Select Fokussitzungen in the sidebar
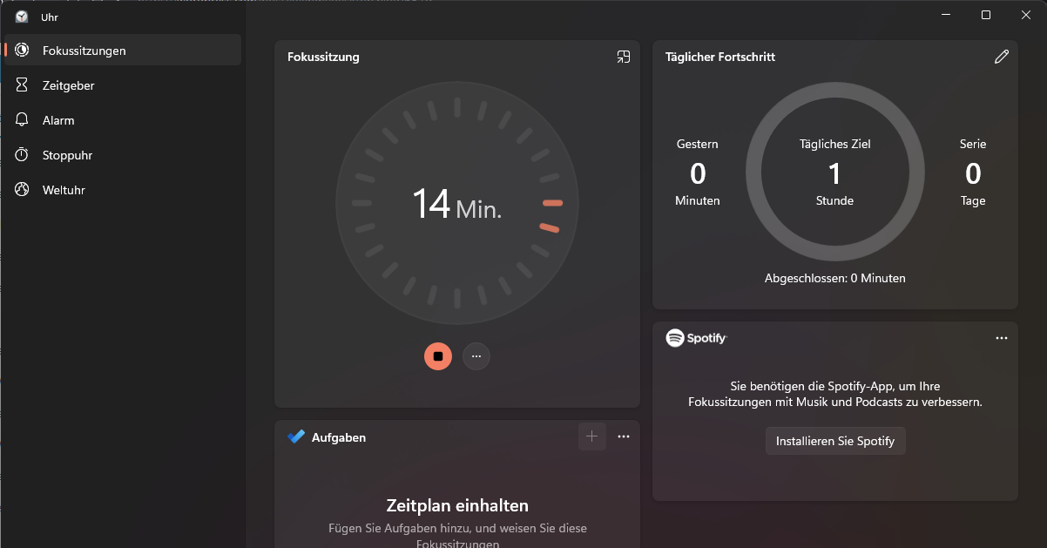This screenshot has height=548, width=1047. (84, 51)
